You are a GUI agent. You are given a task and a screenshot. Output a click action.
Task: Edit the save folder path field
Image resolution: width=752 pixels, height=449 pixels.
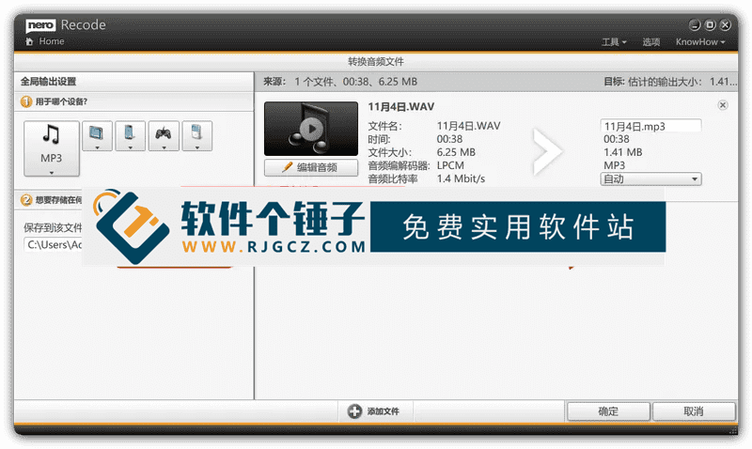click(x=54, y=244)
